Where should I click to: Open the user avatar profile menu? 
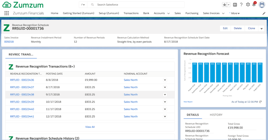[x=262, y=5]
